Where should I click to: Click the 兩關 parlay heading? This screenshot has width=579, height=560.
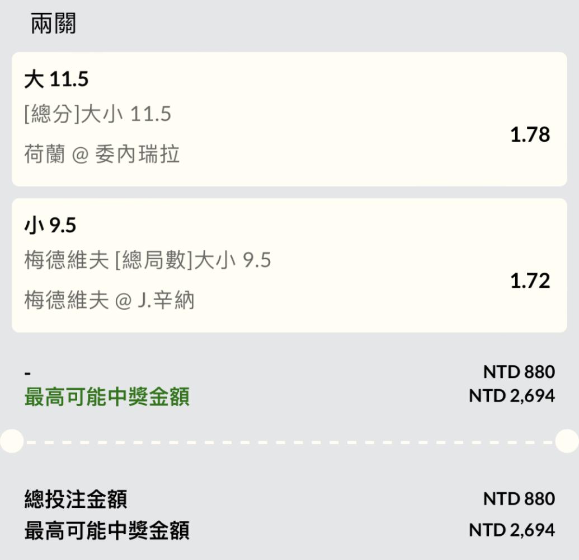click(x=53, y=24)
